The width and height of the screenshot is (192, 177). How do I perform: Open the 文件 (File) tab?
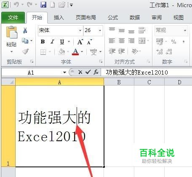(13, 18)
